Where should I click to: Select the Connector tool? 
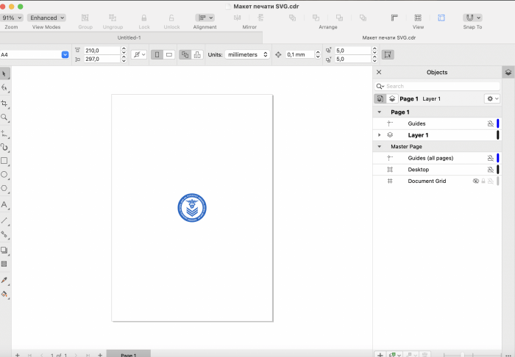click(x=4, y=234)
